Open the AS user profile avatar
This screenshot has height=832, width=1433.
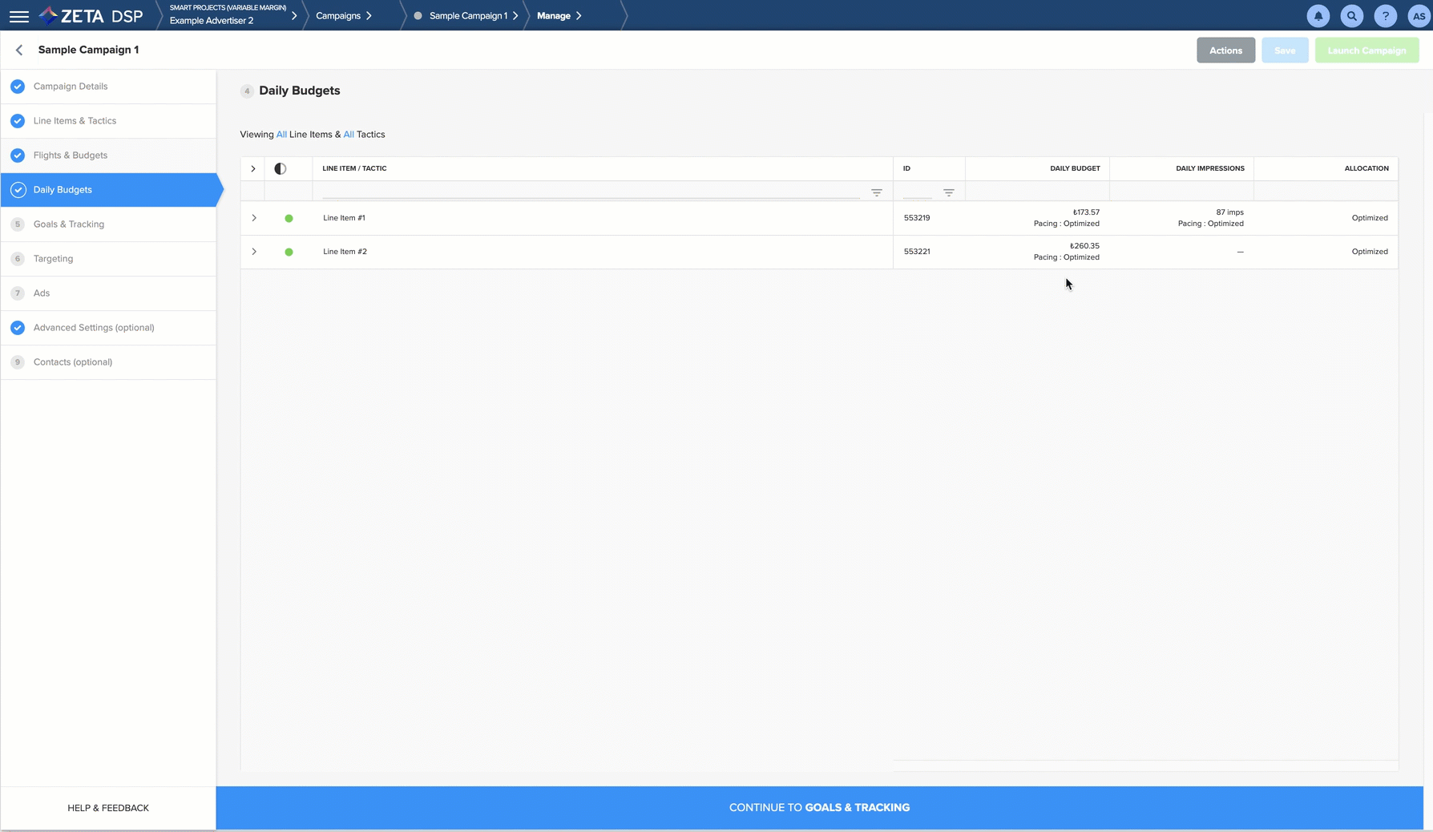[1418, 16]
